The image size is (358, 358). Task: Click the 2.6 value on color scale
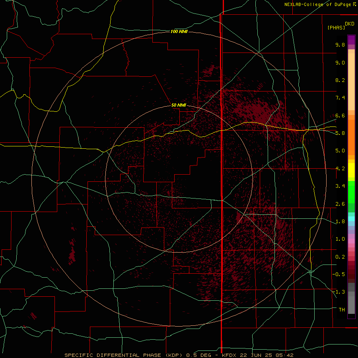(340, 204)
